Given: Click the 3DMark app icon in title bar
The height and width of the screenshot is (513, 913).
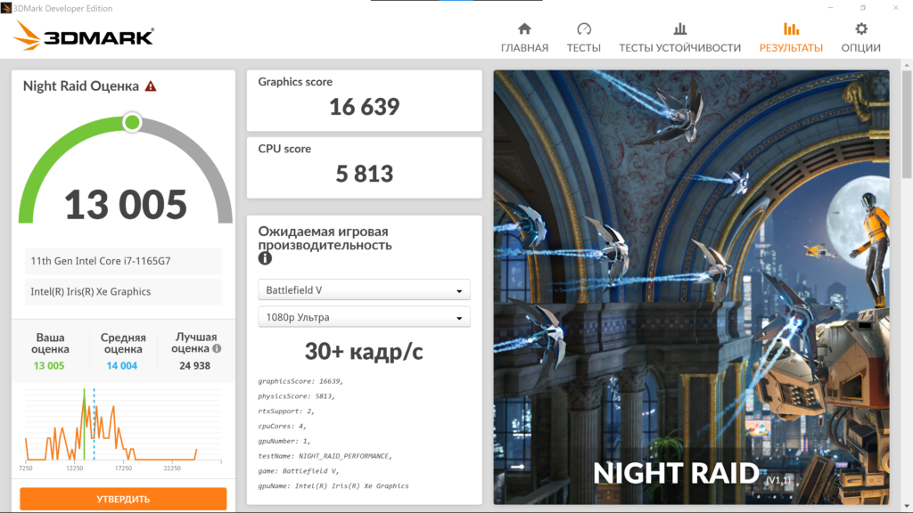Looking at the screenshot, I should point(6,8).
